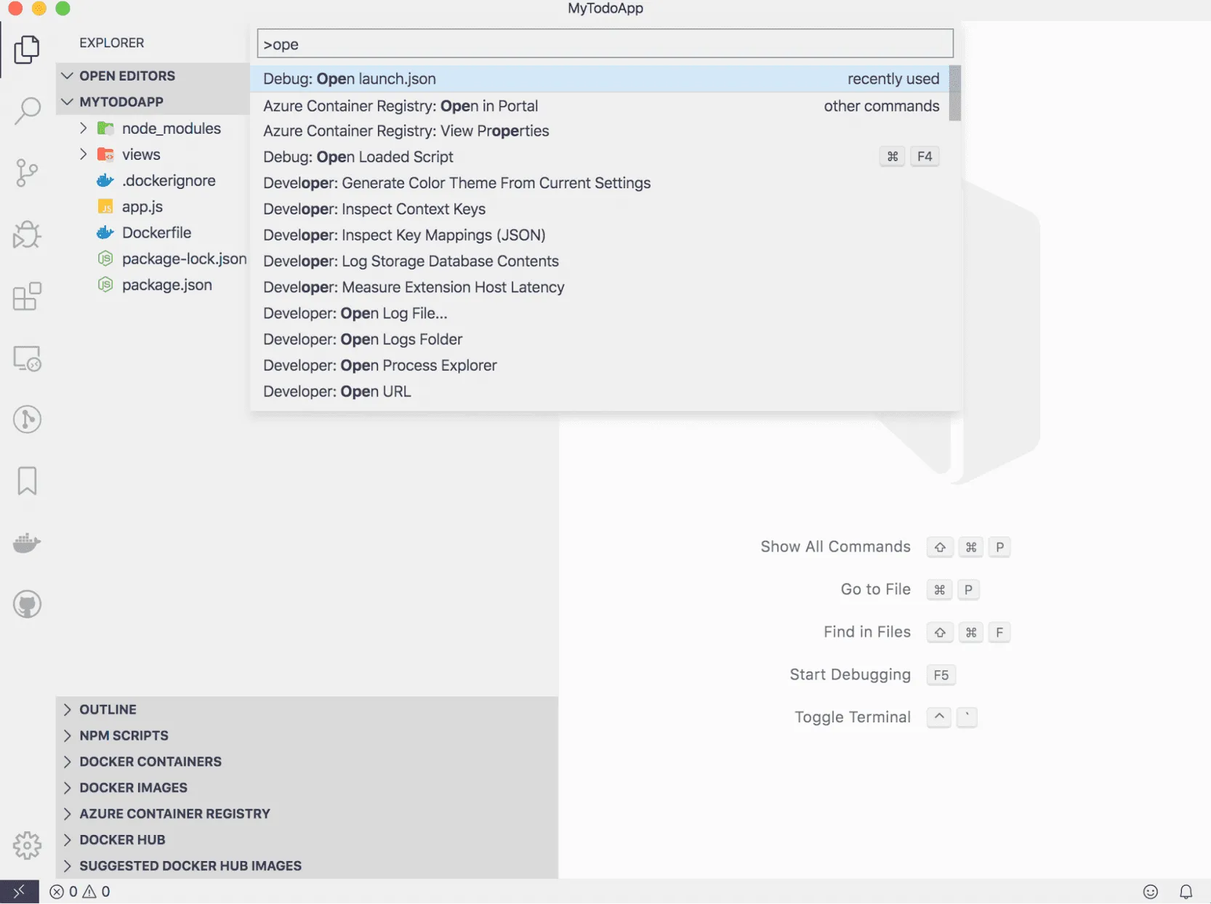
Task: Open the Debug view bug icon
Action: tap(27, 235)
